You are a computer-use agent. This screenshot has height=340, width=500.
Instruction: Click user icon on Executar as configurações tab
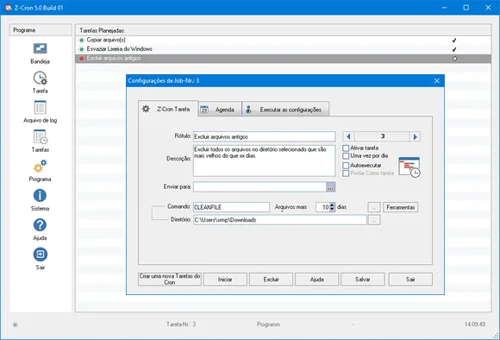pos(249,110)
